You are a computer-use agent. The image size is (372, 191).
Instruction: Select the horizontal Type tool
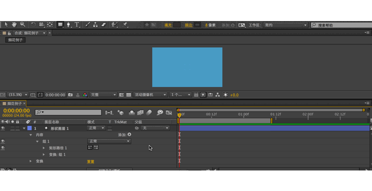(77, 24)
